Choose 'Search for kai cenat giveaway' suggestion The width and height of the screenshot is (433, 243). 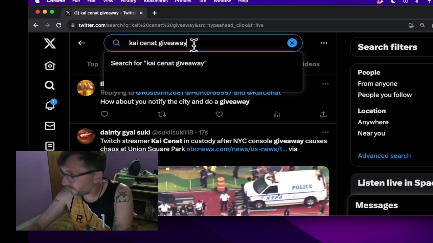203,63
